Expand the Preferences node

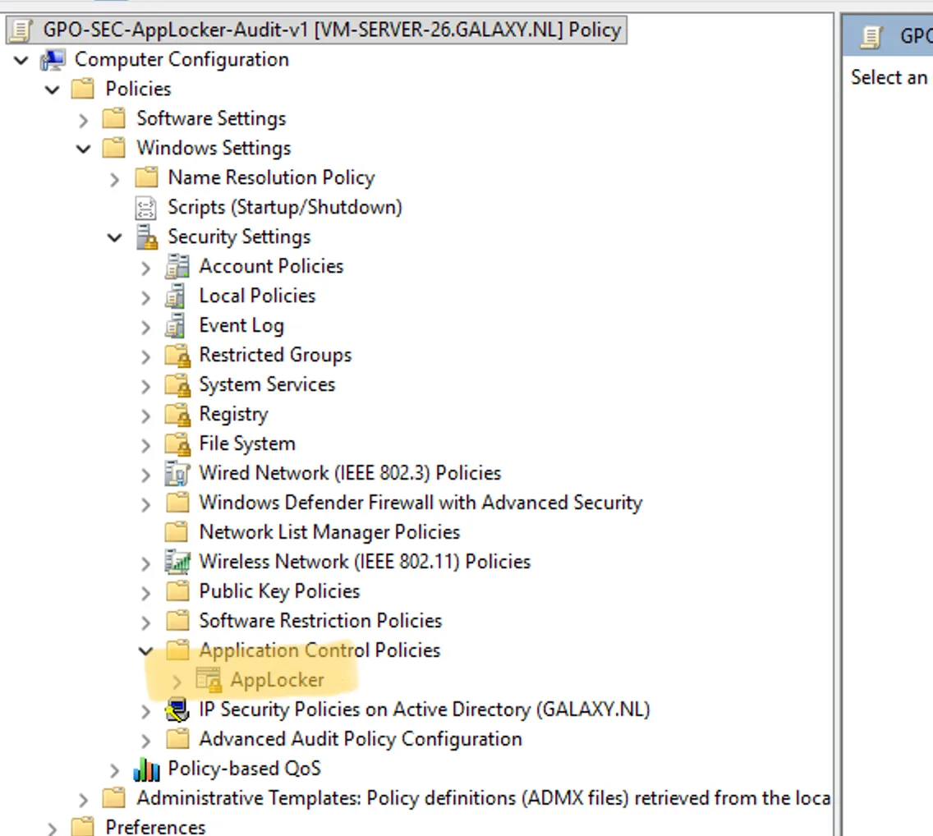53,829
